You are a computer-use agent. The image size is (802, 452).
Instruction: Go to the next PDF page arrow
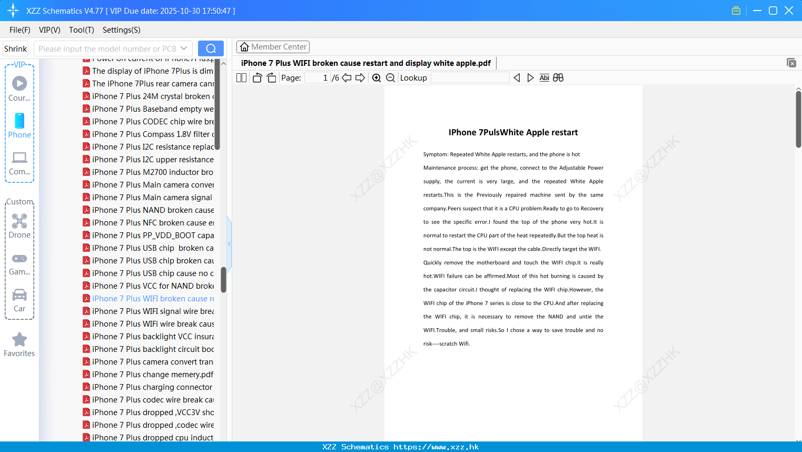click(x=360, y=78)
